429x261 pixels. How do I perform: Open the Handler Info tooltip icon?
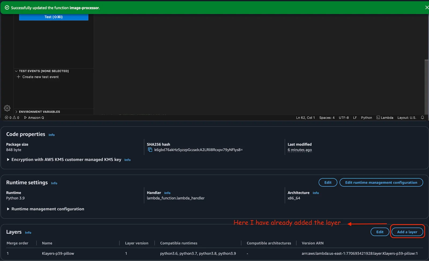pos(167,193)
